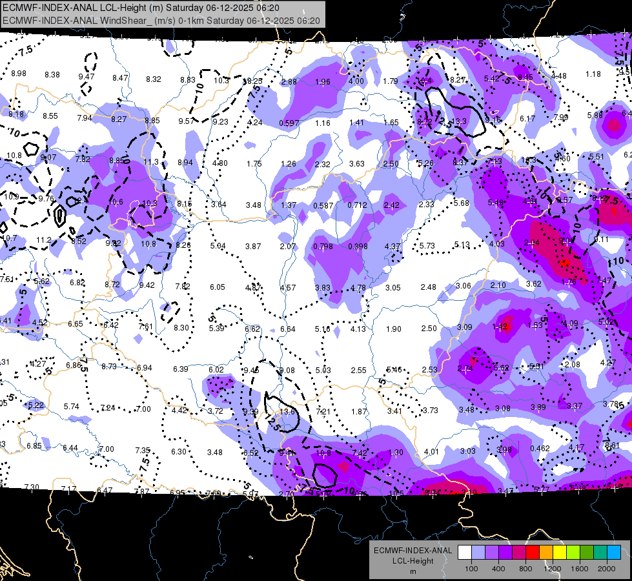The width and height of the screenshot is (632, 581).
Task: Click the magenta-pink legend swatch
Action: pyautogui.click(x=519, y=553)
